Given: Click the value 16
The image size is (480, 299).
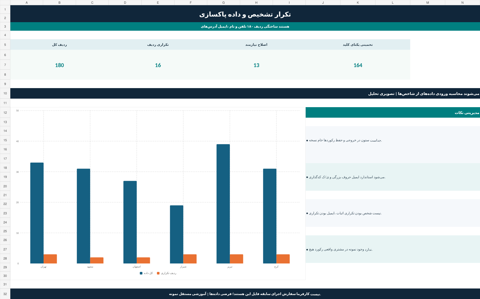Looking at the screenshot, I should 158,65.
